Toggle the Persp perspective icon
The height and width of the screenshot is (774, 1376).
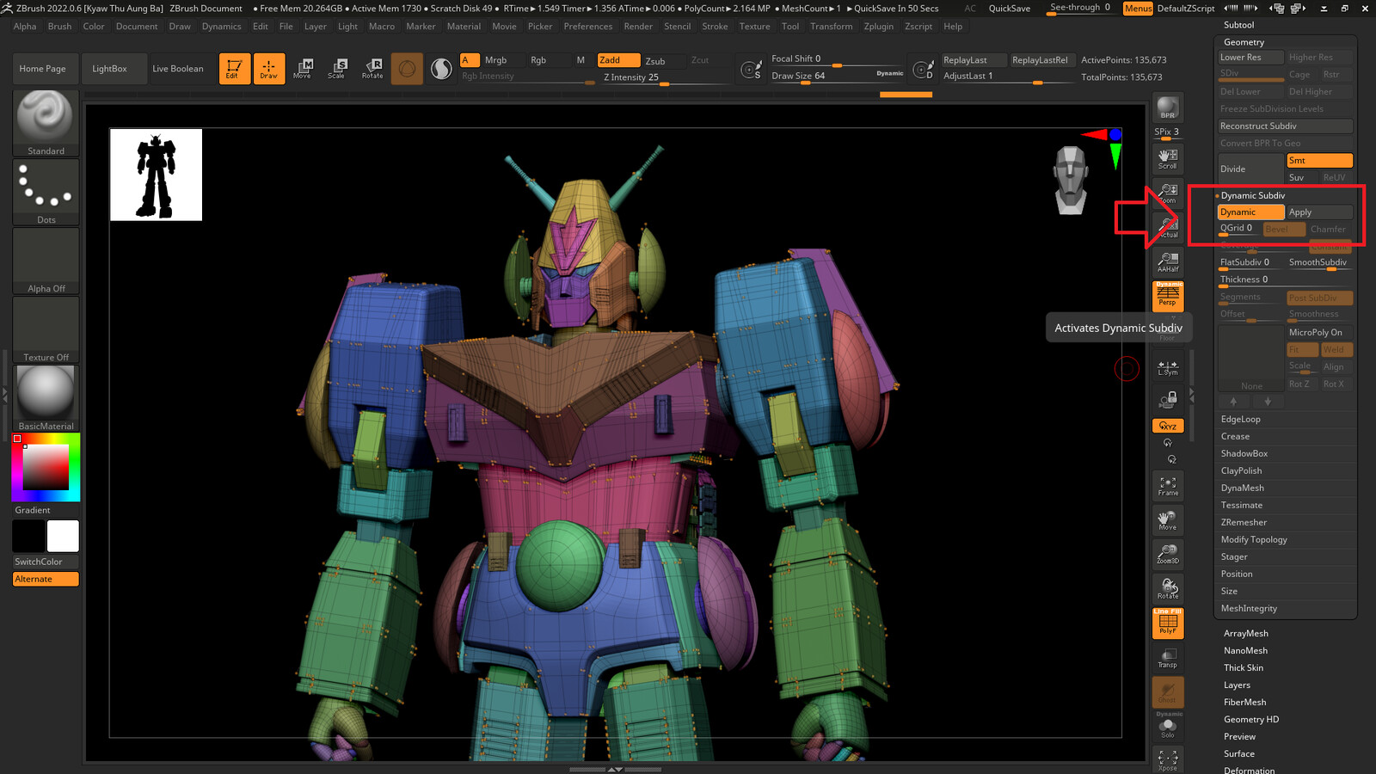1168,297
